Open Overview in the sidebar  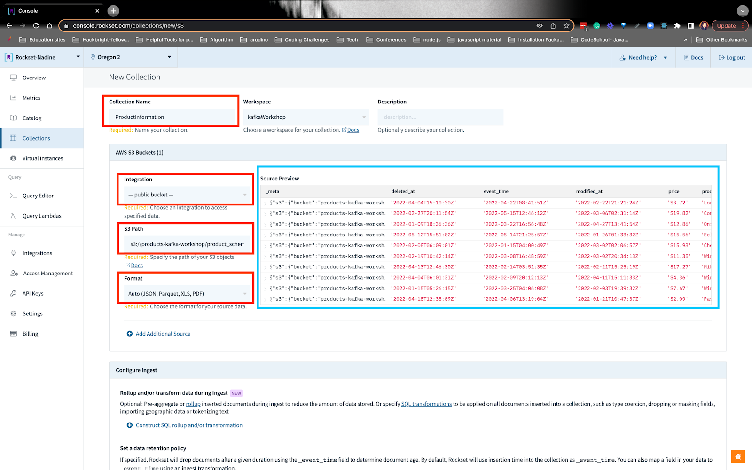pos(42,78)
